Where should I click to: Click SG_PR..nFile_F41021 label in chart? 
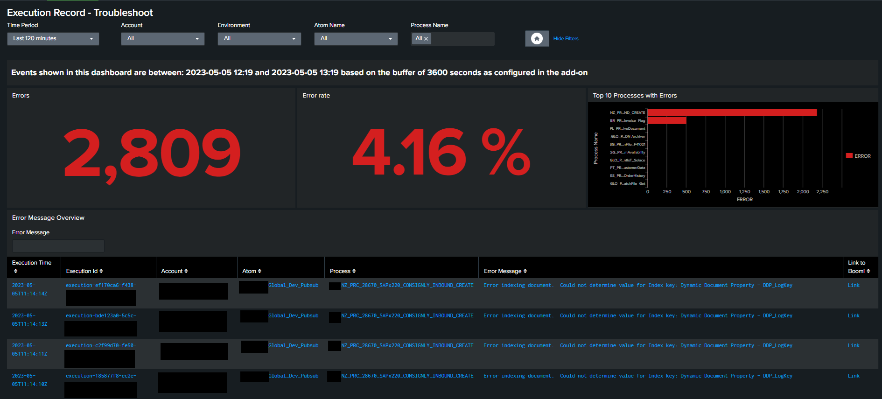(x=627, y=144)
